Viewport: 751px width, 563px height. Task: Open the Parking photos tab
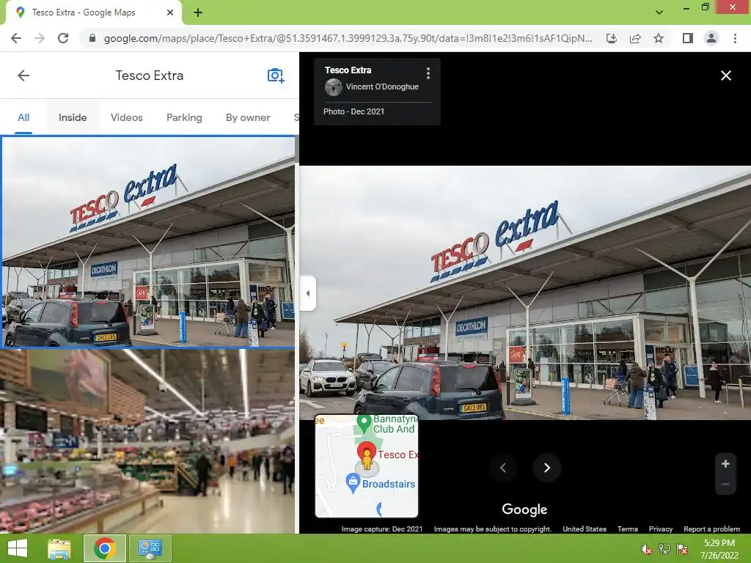pos(184,117)
